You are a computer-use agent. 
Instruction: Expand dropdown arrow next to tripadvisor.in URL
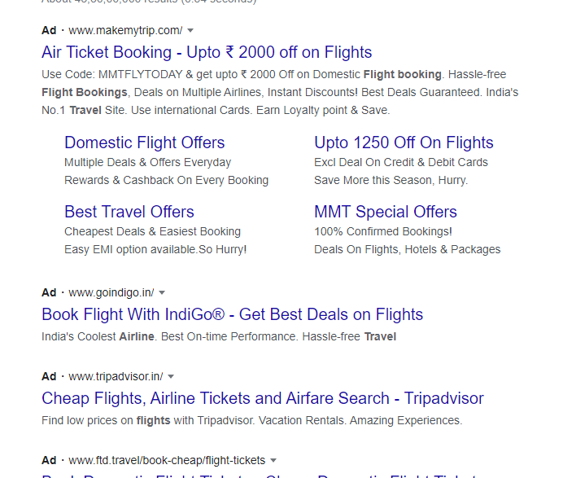(x=171, y=377)
